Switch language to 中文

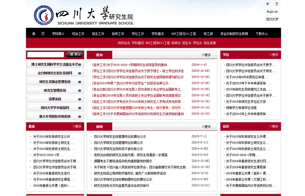point(272,4)
